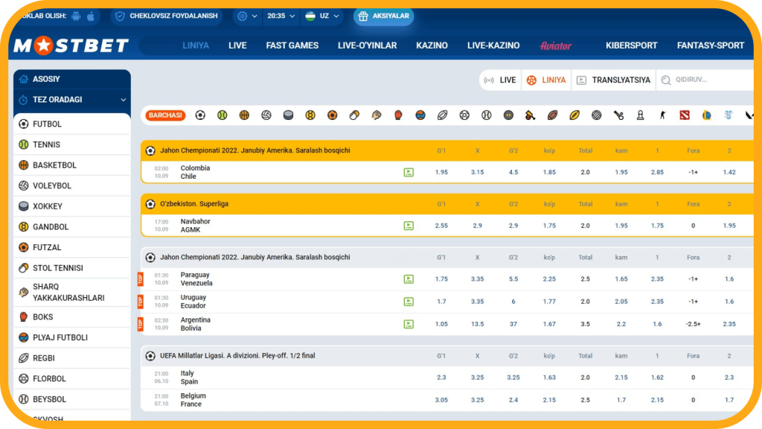762x429 pixels.
Task: Select Tennis in the sports sidebar
Action: coord(72,144)
